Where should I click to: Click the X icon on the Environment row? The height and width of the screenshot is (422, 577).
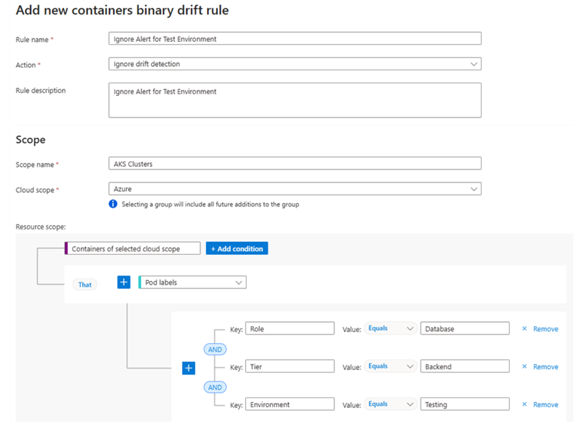click(524, 404)
